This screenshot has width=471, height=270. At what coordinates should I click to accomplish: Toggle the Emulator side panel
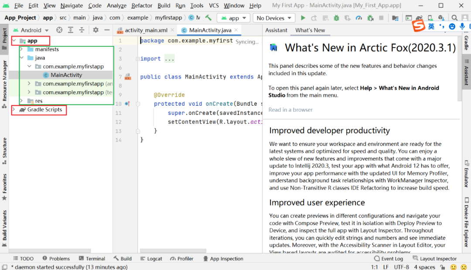point(466,174)
